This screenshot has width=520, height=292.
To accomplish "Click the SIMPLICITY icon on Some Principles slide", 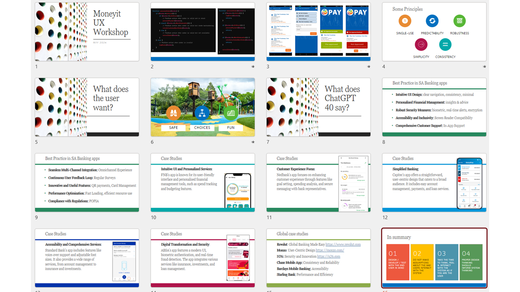I will point(421,45).
